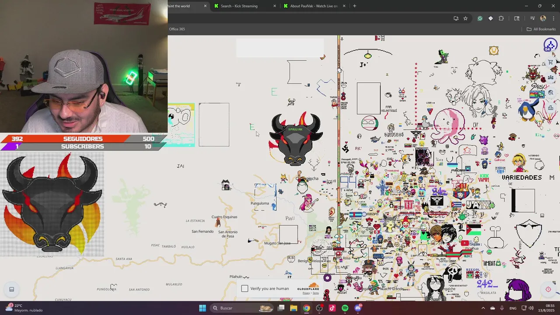The width and height of the screenshot is (560, 315).
Task: Open Chrome's three-dot menu
Action: pos(553,18)
